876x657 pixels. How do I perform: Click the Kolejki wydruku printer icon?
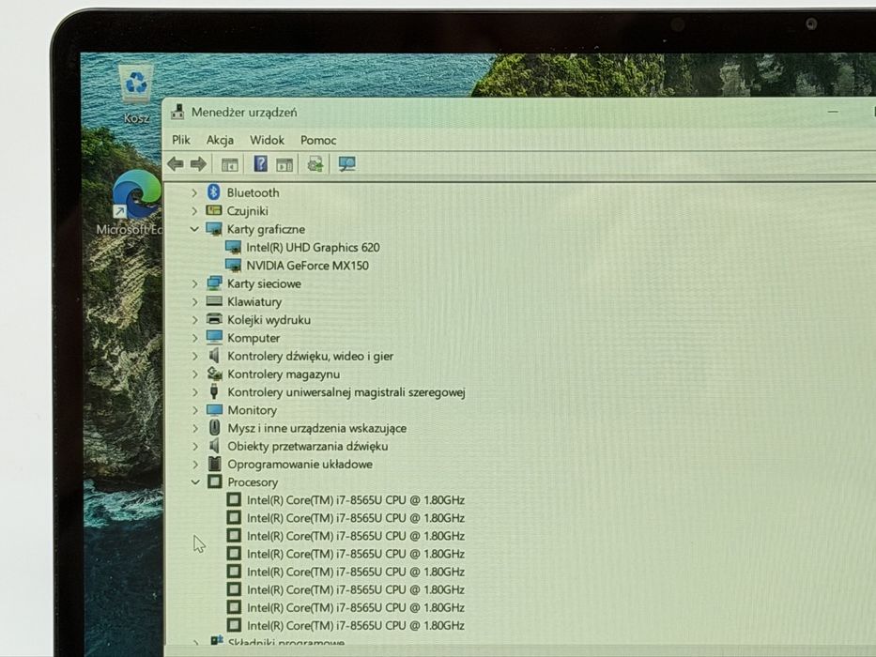214,319
